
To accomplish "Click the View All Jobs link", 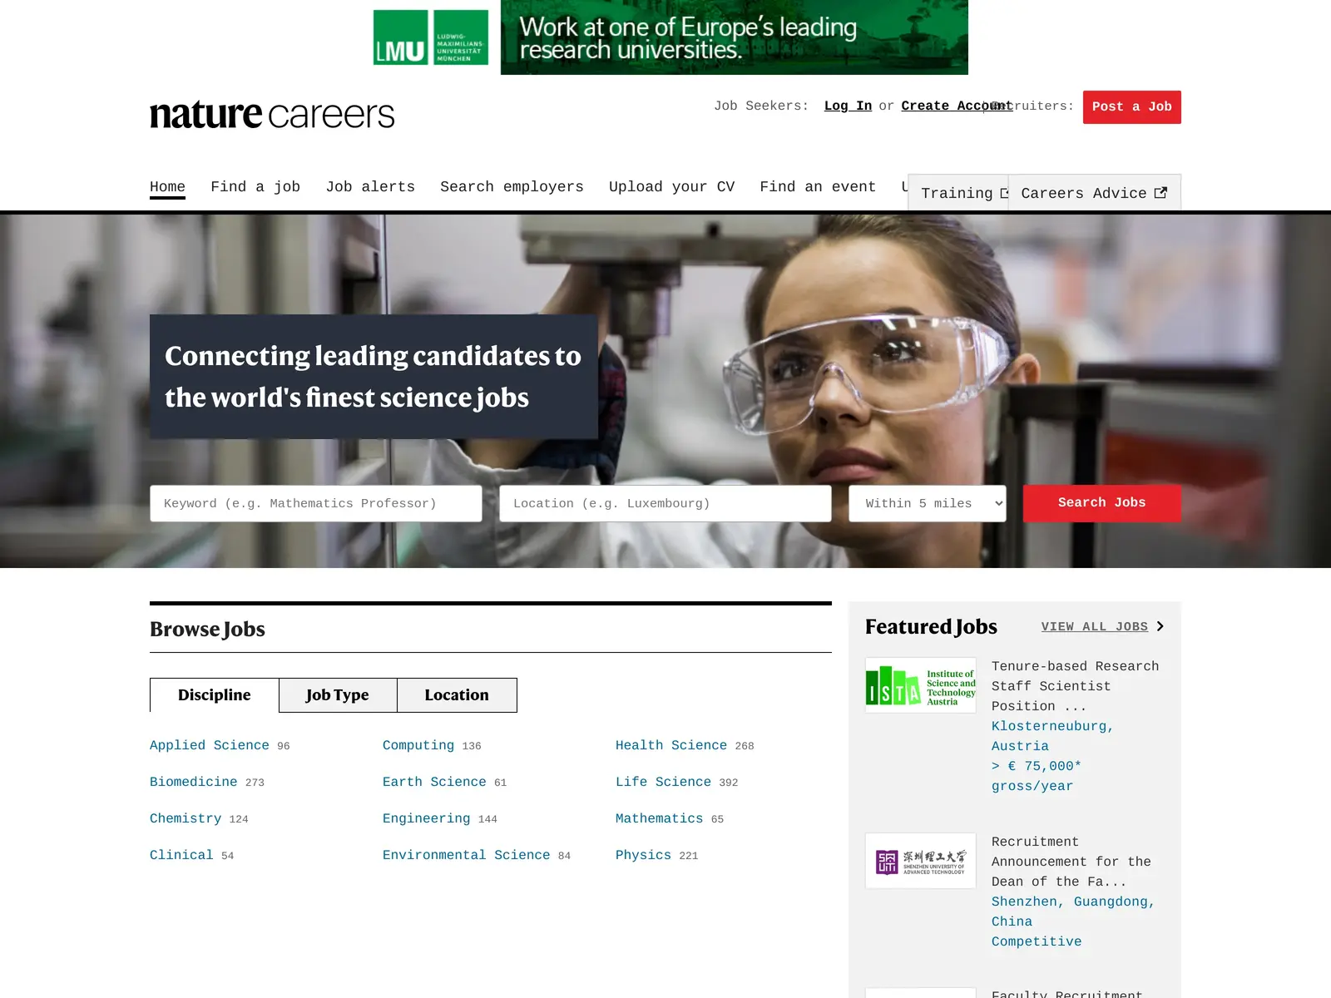I will [1095, 627].
